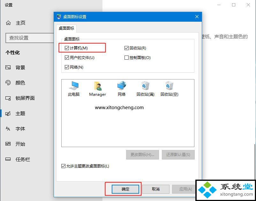
Task: Toggle the 回收站(R) checkbox
Action: (126, 48)
